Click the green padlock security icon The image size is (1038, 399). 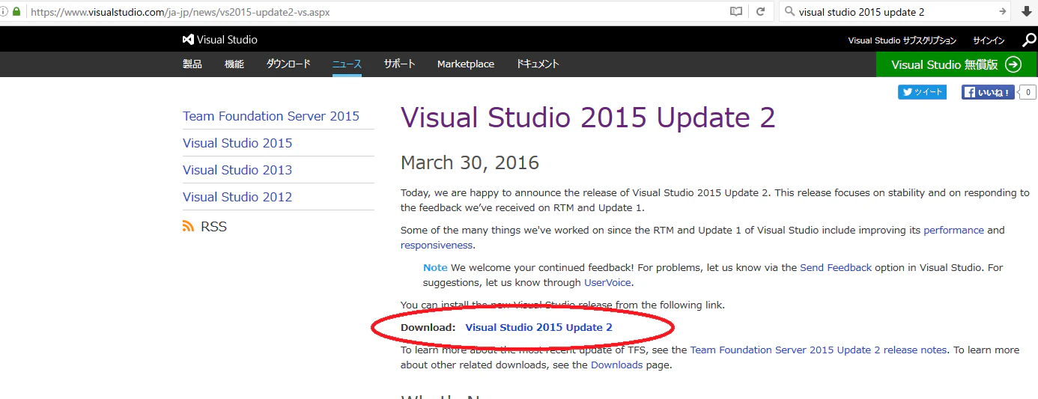pos(16,12)
